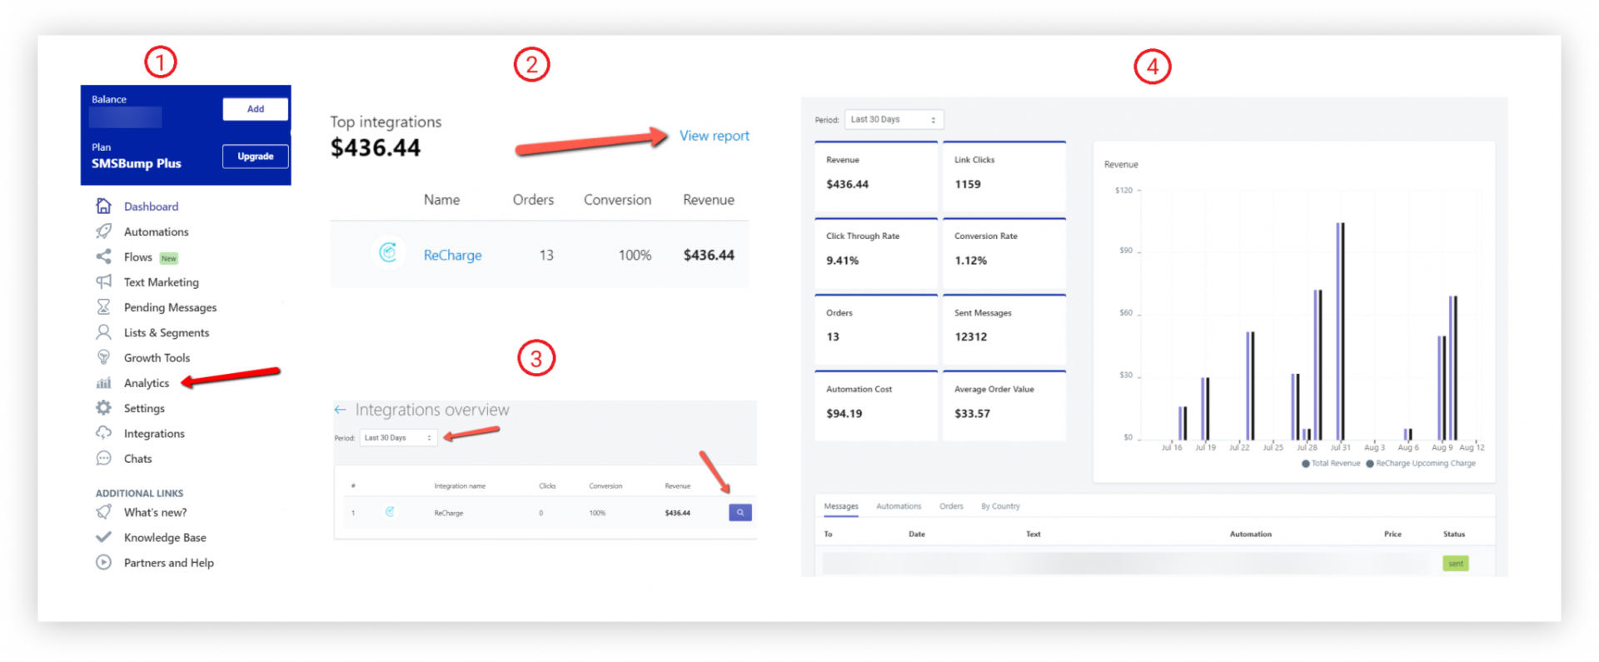This screenshot has height=662, width=1599.
Task: Go back with Integrations overview arrow
Action: (340, 410)
